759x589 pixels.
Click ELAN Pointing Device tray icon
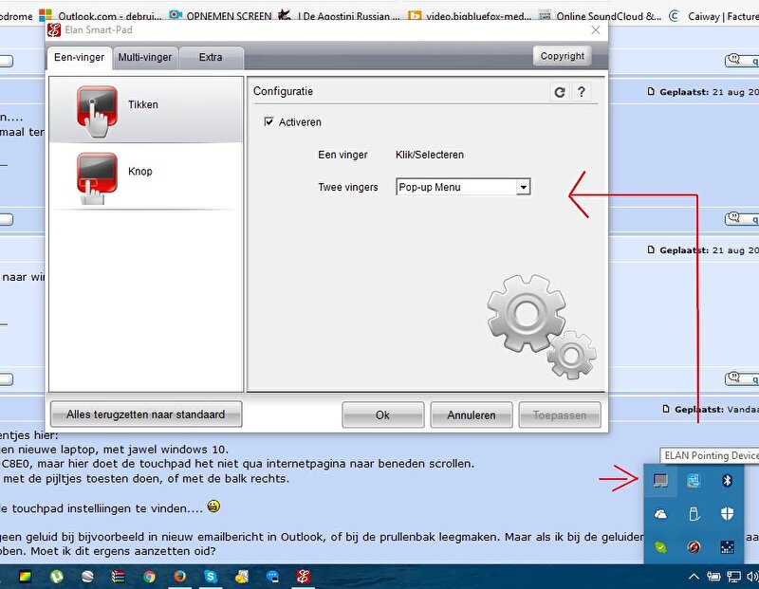(660, 481)
